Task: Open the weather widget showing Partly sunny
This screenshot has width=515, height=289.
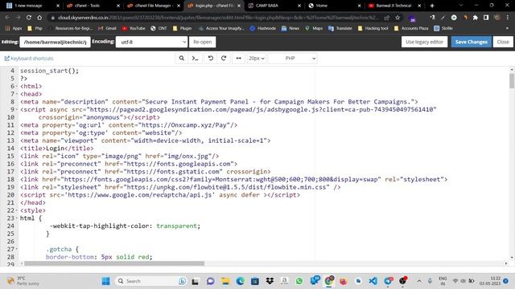Action: click(x=23, y=281)
